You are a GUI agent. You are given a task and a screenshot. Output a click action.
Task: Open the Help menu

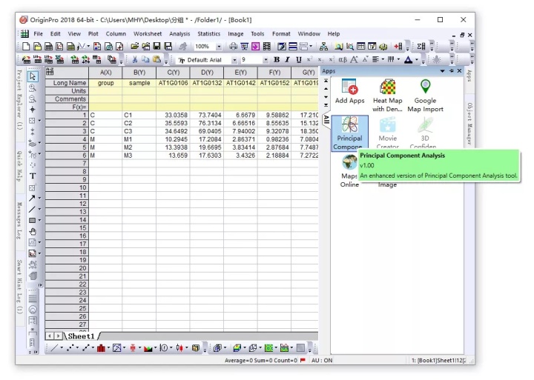click(334, 33)
